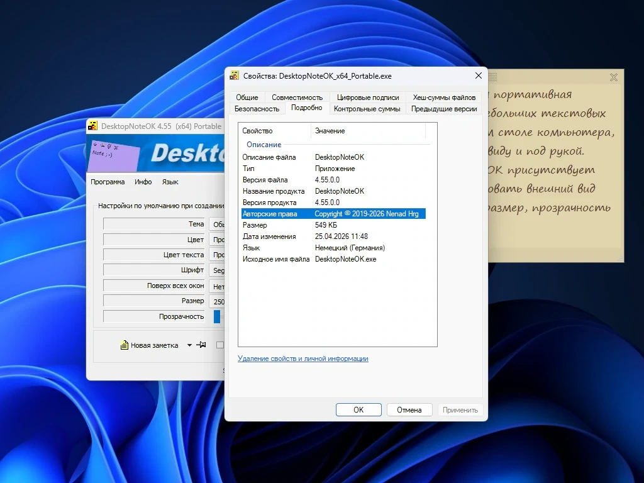Open the Контрольные суммы tab
This screenshot has width=644, height=483.
(x=367, y=109)
